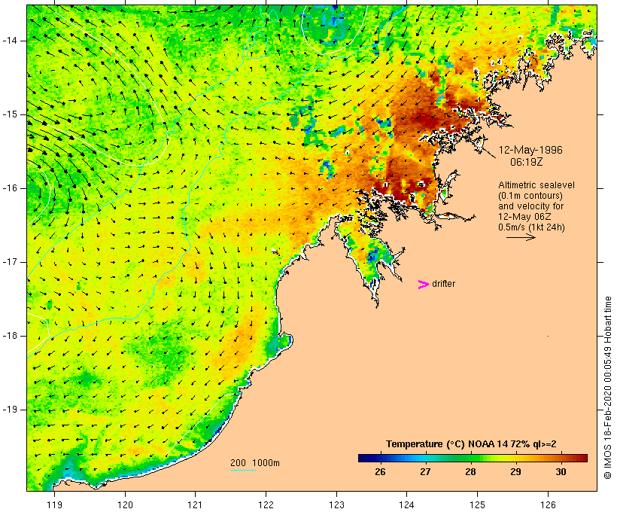Click the colorbar tick label '27'

tap(425, 472)
